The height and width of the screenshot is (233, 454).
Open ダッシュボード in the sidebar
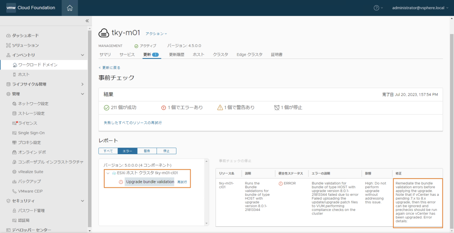click(x=25, y=35)
